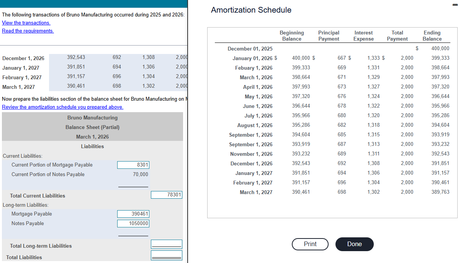Click 'January 1, 2027' in the left panel table
This screenshot has height=263, width=463.
21,68
